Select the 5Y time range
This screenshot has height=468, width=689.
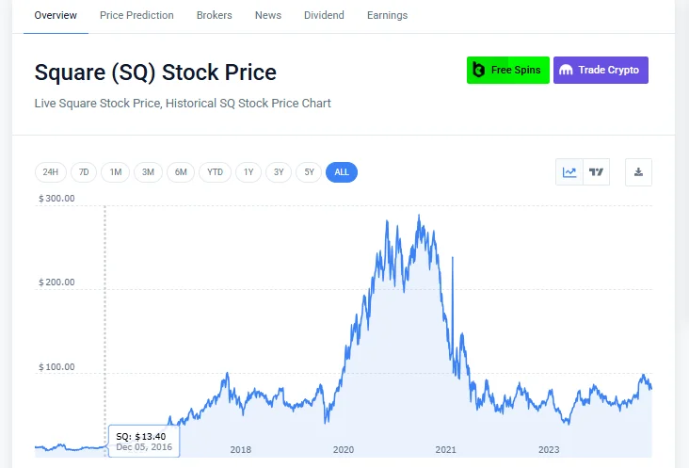[x=309, y=172]
